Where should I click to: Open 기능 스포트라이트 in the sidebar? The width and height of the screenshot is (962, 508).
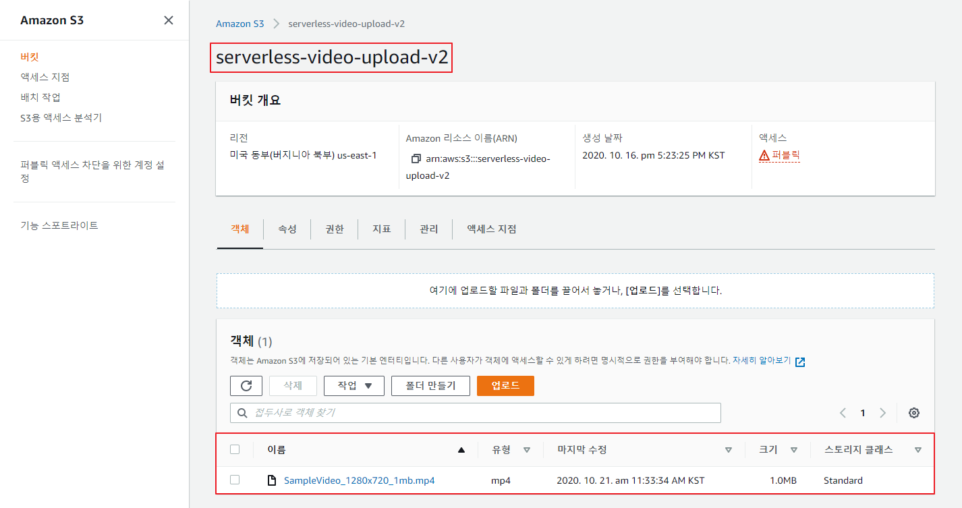pos(59,226)
